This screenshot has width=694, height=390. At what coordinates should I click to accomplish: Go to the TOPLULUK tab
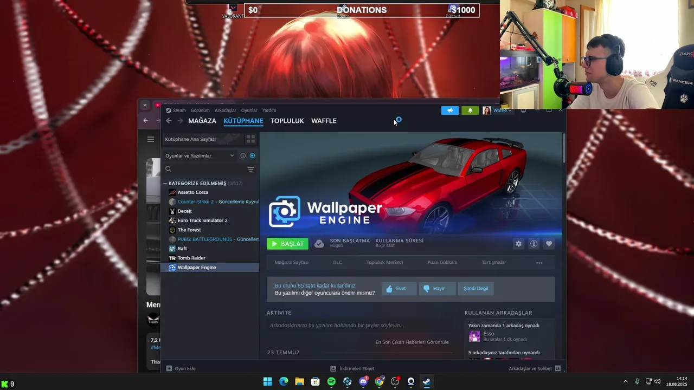tap(287, 121)
